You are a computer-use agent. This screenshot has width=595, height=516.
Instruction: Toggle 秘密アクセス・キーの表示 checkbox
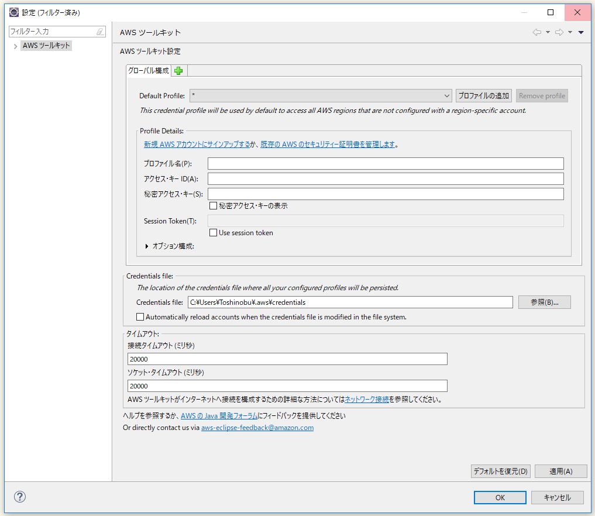[x=214, y=206]
